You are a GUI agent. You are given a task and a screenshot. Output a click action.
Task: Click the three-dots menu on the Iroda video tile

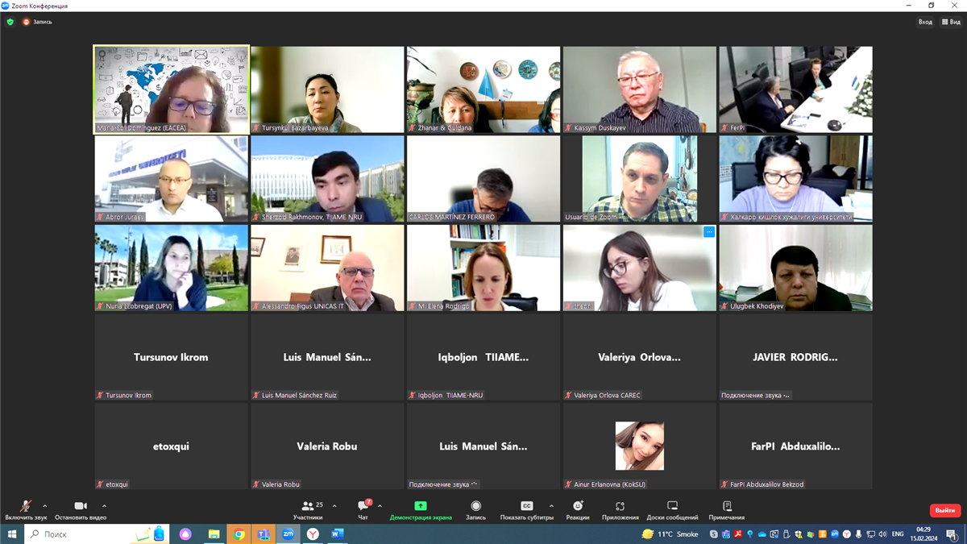pos(709,232)
